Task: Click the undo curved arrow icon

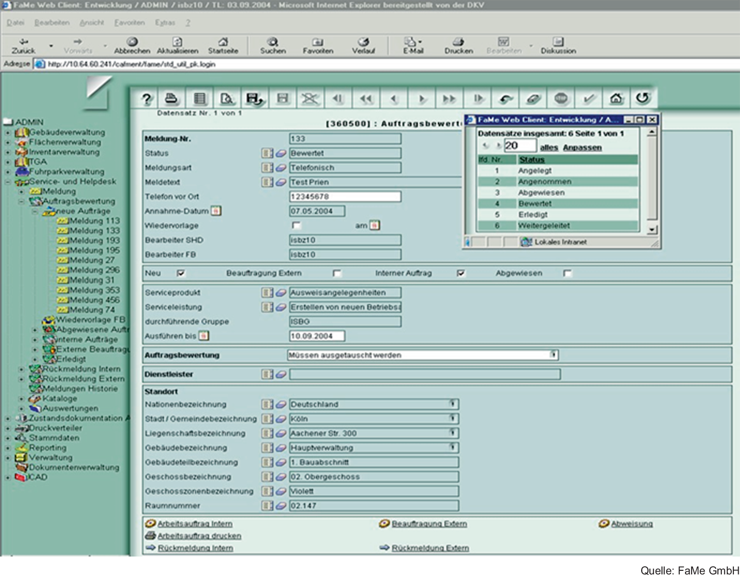Action: click(506, 98)
